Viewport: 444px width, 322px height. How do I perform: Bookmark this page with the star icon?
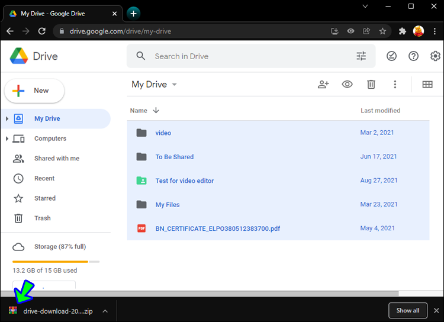click(x=383, y=31)
